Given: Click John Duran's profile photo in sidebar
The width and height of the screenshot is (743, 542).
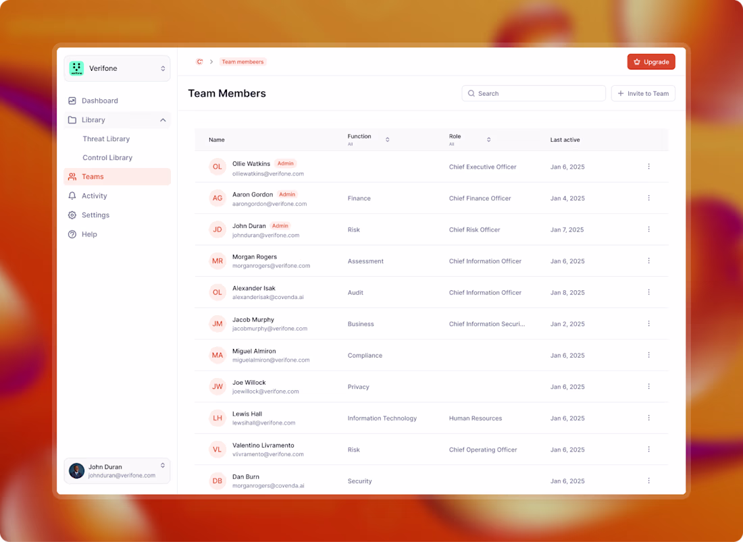Looking at the screenshot, I should pyautogui.click(x=77, y=470).
